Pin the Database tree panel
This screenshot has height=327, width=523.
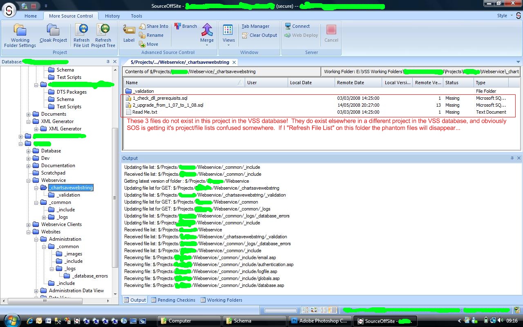(x=108, y=62)
